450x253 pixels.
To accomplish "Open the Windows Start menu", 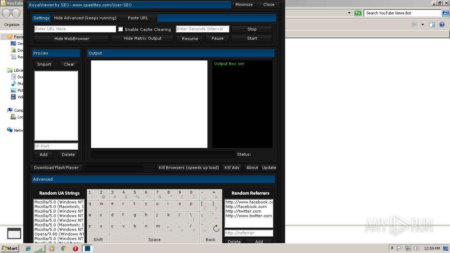I will [10, 248].
